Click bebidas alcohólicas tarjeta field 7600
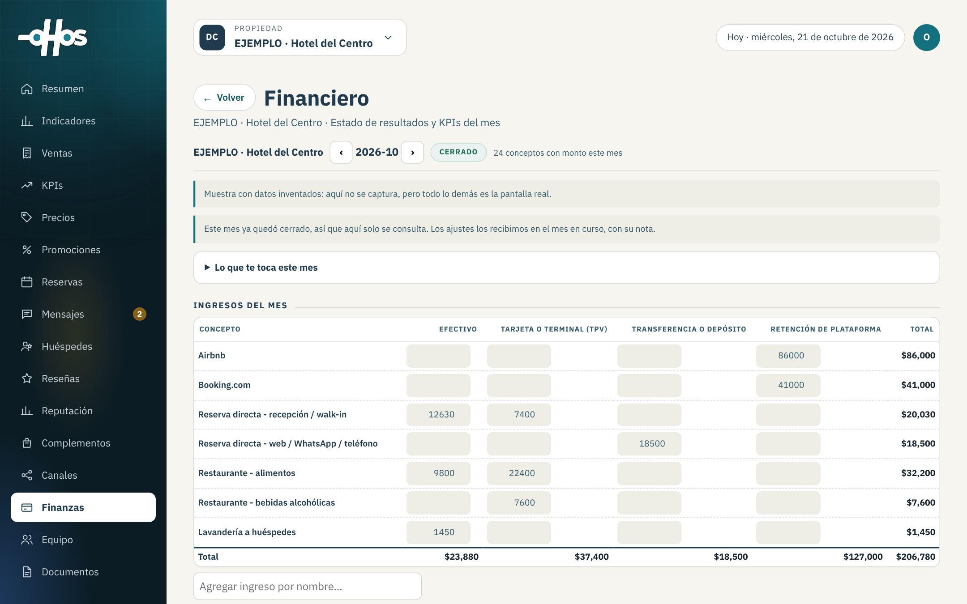The height and width of the screenshot is (604, 967). 519,503
